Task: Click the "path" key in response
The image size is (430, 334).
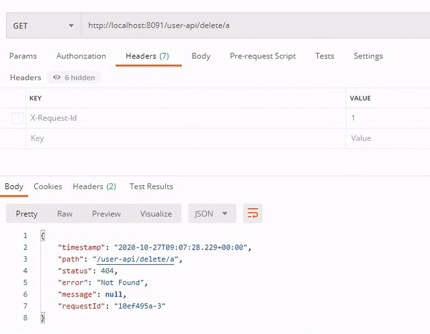Action: (x=71, y=260)
